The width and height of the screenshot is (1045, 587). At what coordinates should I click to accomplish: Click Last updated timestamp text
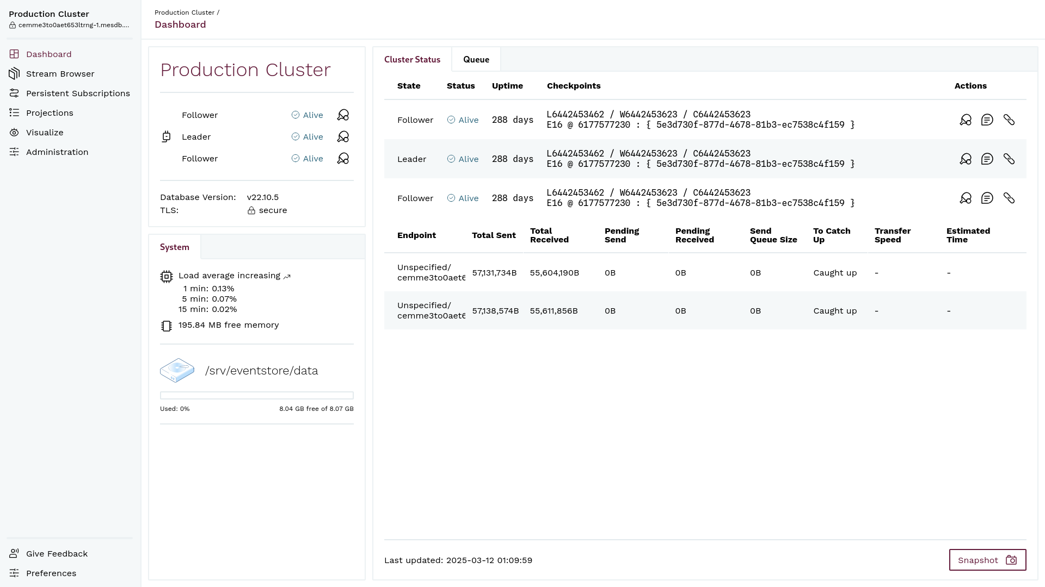[458, 560]
